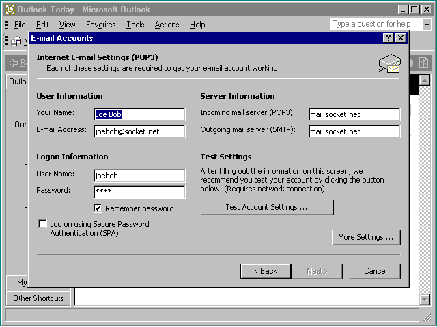Click the New item toolbar icon

tap(15, 42)
